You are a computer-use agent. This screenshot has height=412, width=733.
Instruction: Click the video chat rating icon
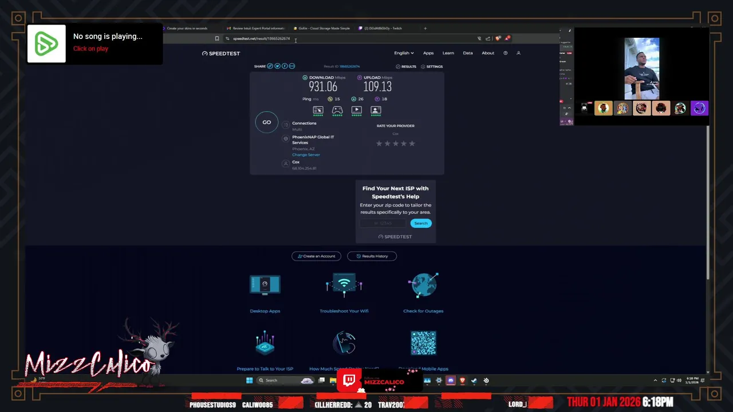tap(376, 110)
